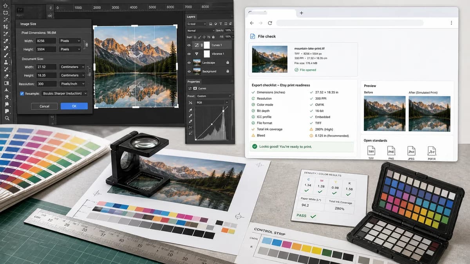Click the lock position icon in the Layers panel
This screenshot has height=264, width=470.
click(204, 37)
